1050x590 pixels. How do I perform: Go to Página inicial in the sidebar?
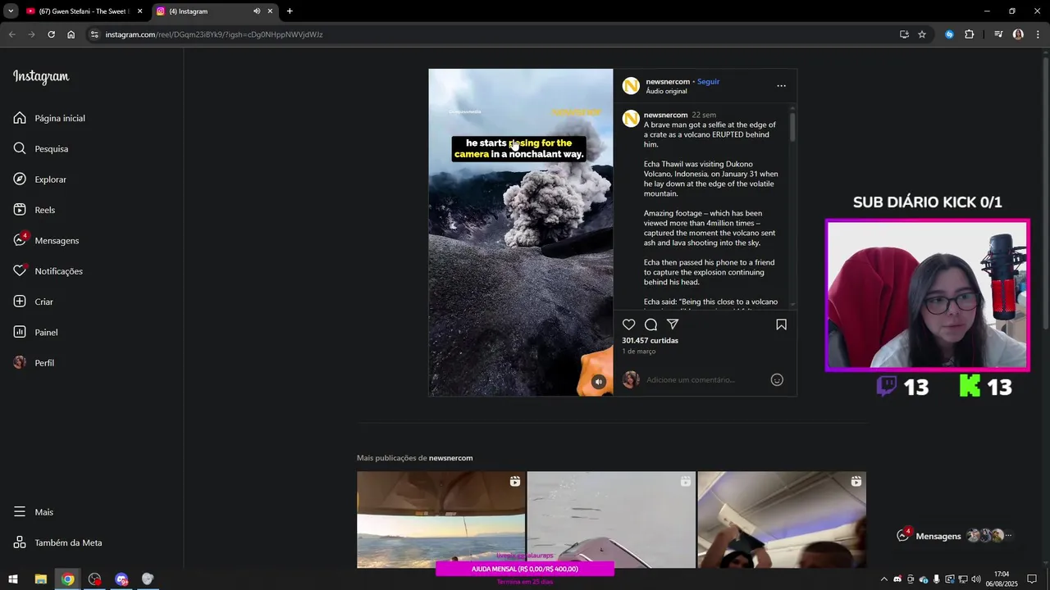49,118
